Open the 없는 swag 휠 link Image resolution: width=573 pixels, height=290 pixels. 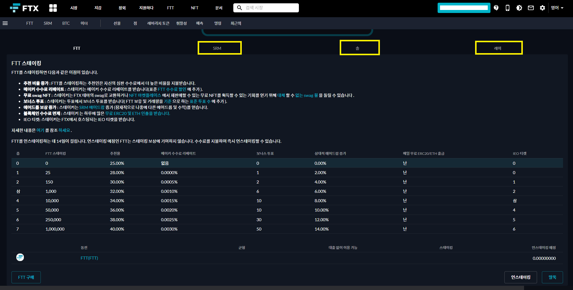(306, 95)
